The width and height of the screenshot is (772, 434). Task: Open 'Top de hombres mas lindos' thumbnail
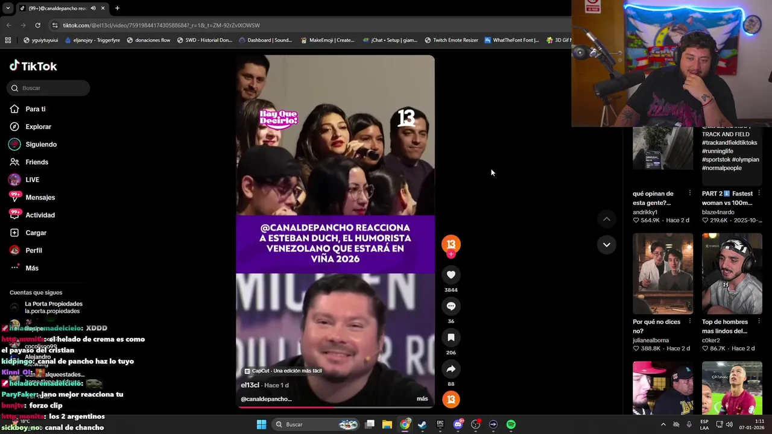[732, 274]
